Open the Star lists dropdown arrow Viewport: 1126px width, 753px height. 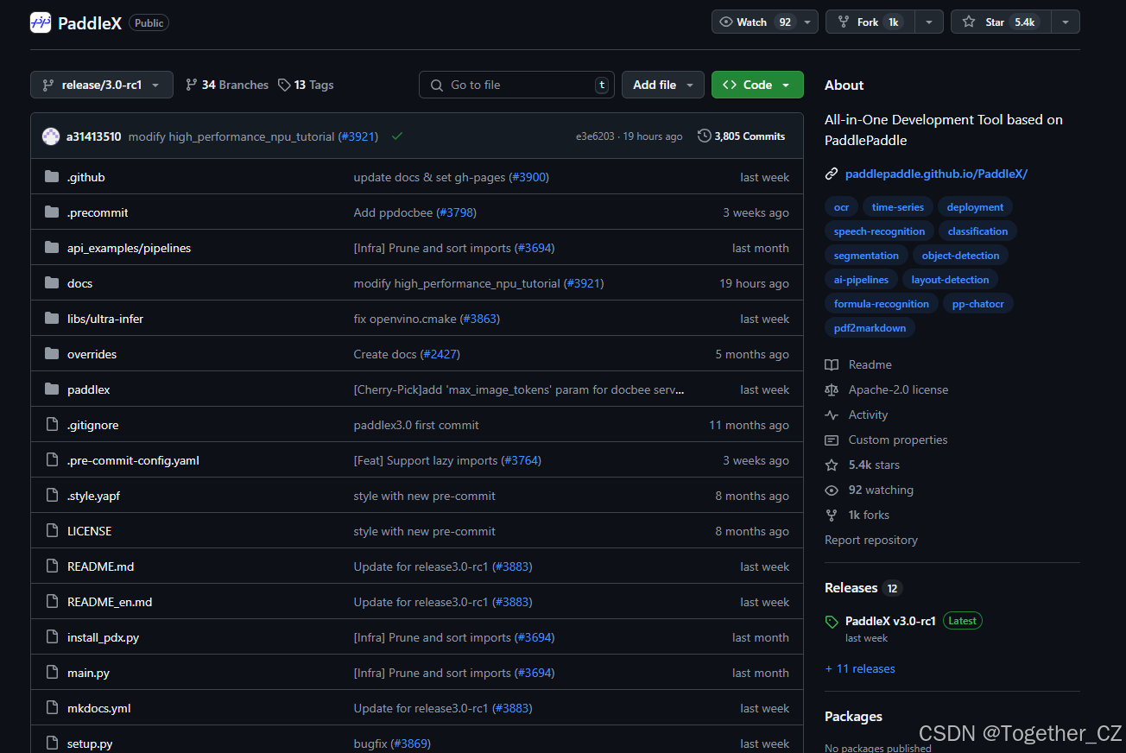pos(1066,22)
